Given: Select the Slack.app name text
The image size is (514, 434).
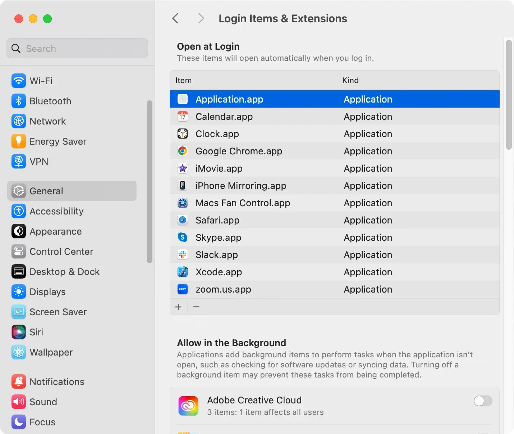Looking at the screenshot, I should coord(217,255).
